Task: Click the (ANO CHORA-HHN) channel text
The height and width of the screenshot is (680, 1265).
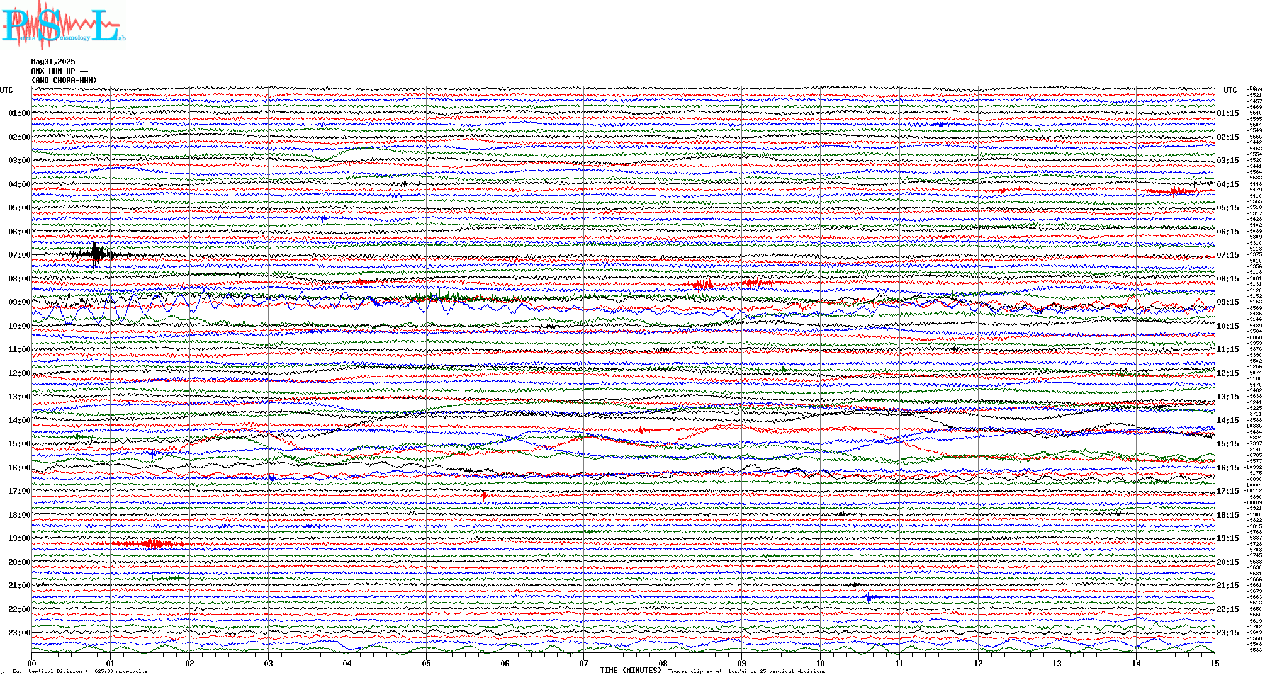Action: (x=64, y=81)
